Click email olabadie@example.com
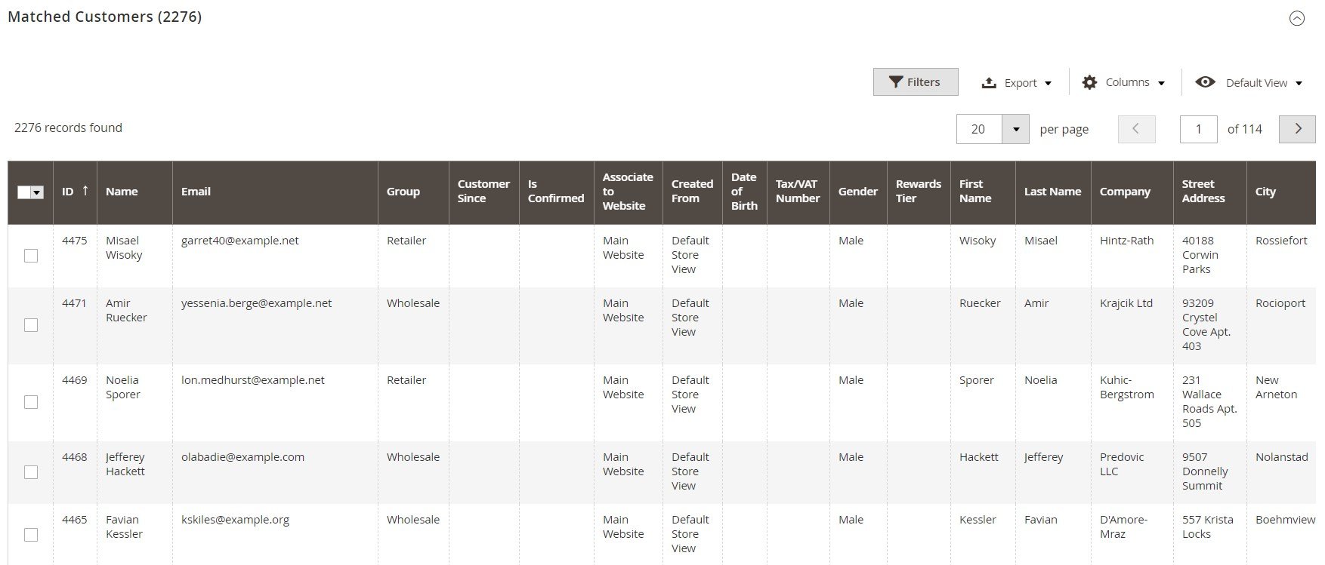 [x=242, y=457]
